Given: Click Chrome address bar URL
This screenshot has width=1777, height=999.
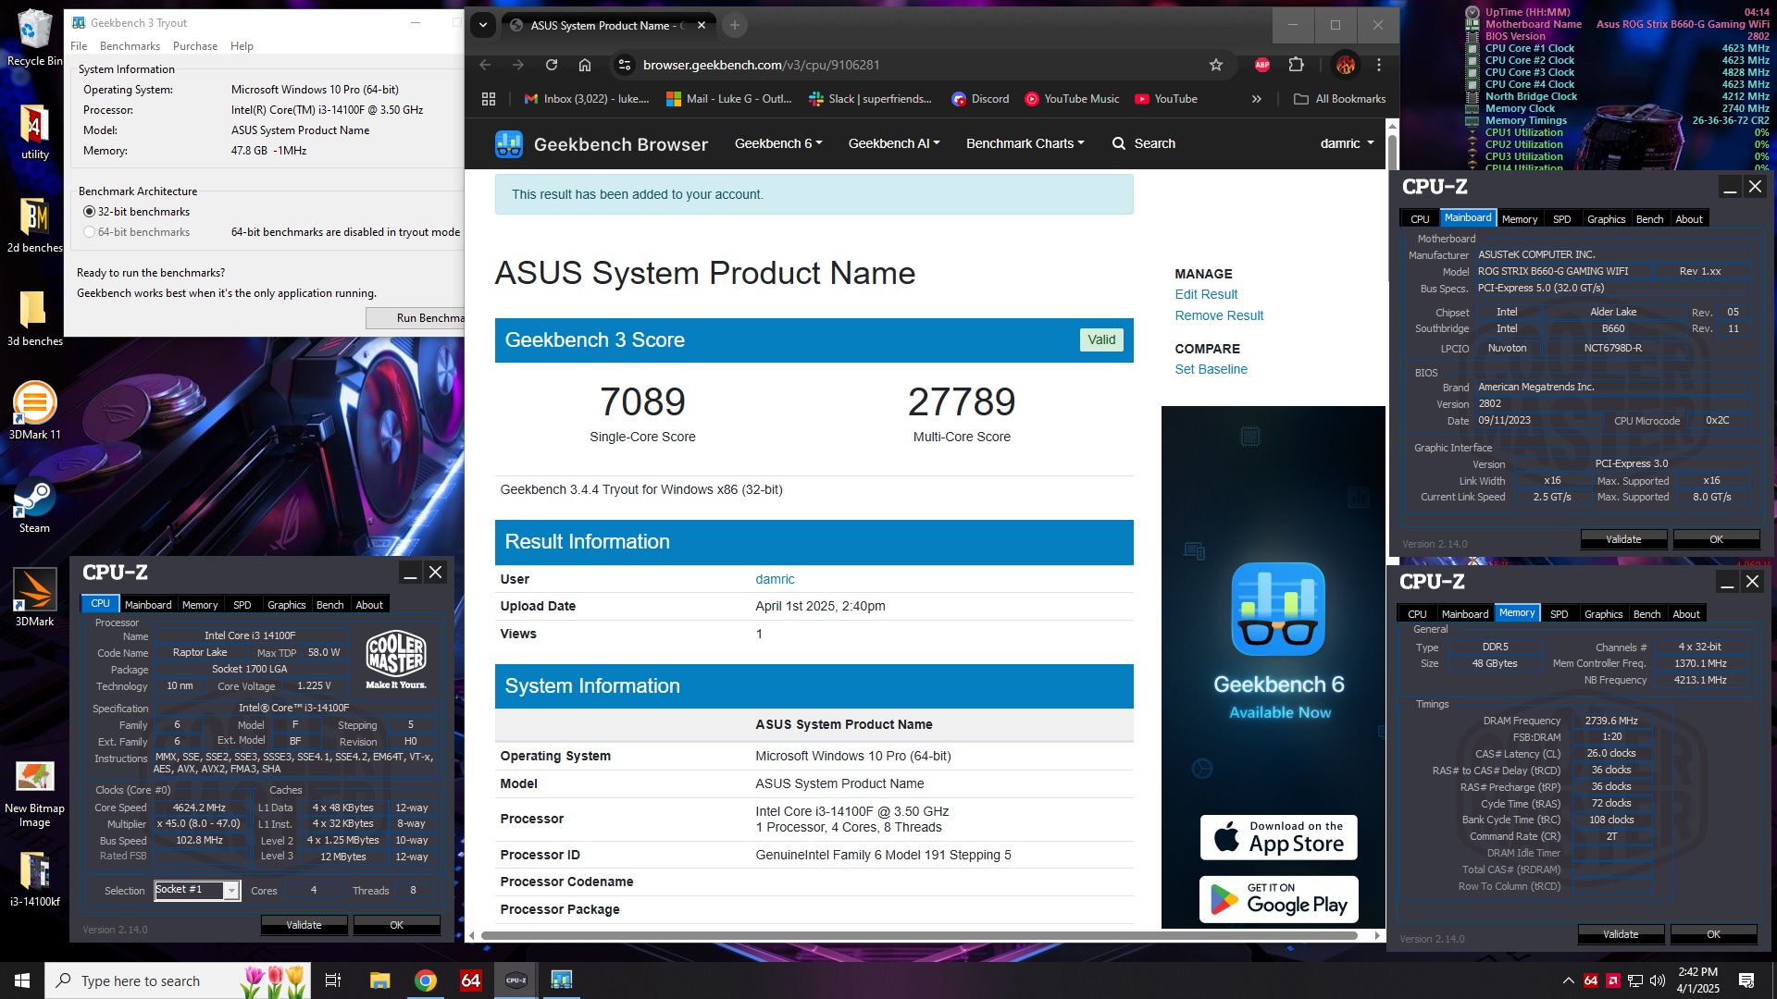Looking at the screenshot, I should pyautogui.click(x=761, y=65).
